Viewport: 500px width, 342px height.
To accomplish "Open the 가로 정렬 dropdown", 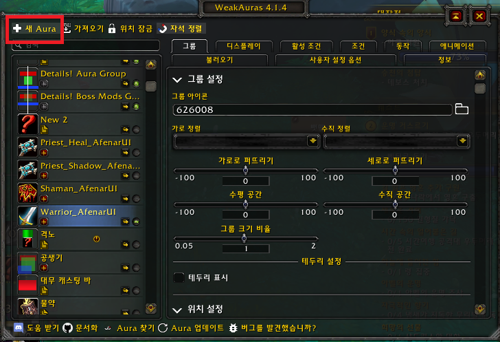I will 247,141.
